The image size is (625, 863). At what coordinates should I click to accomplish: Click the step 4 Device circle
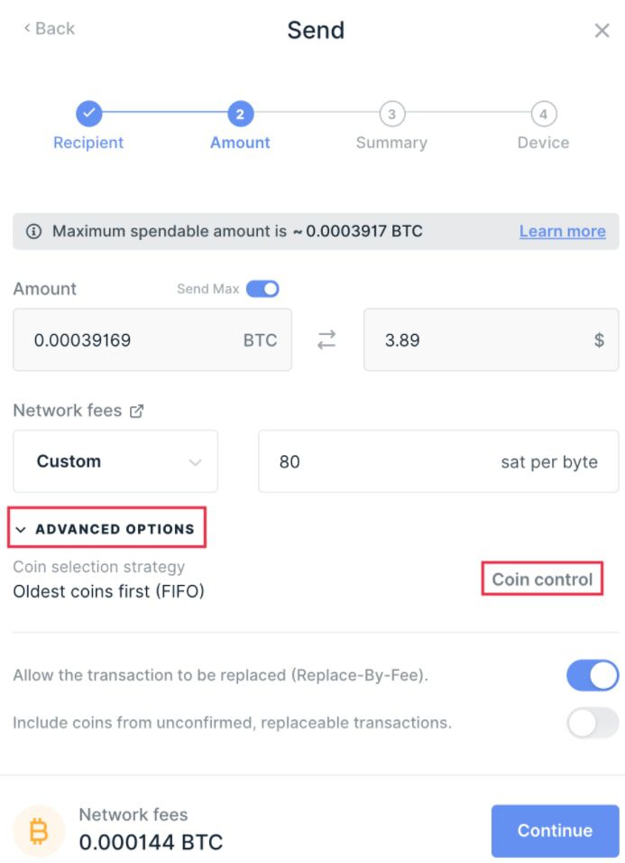544,114
